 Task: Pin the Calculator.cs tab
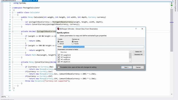[x=34, y=1]
